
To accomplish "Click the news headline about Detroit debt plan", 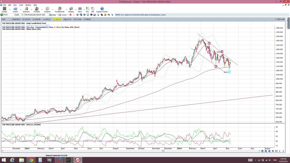I will pyautogui.click(x=140, y=15).
